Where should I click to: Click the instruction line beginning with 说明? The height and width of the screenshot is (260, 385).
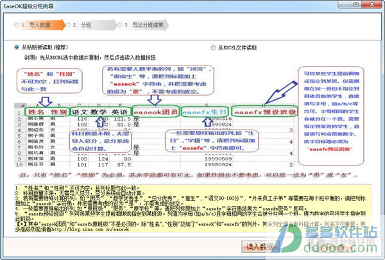pos(90,58)
